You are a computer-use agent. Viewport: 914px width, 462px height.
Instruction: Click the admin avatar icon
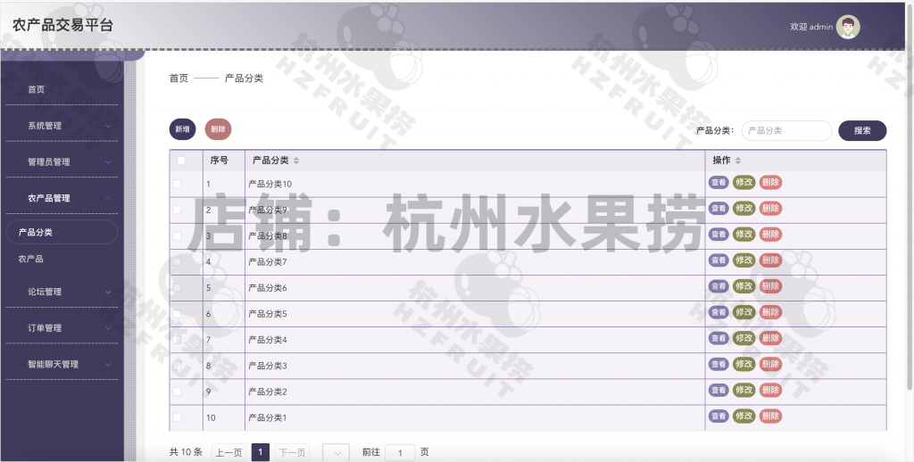[848, 27]
